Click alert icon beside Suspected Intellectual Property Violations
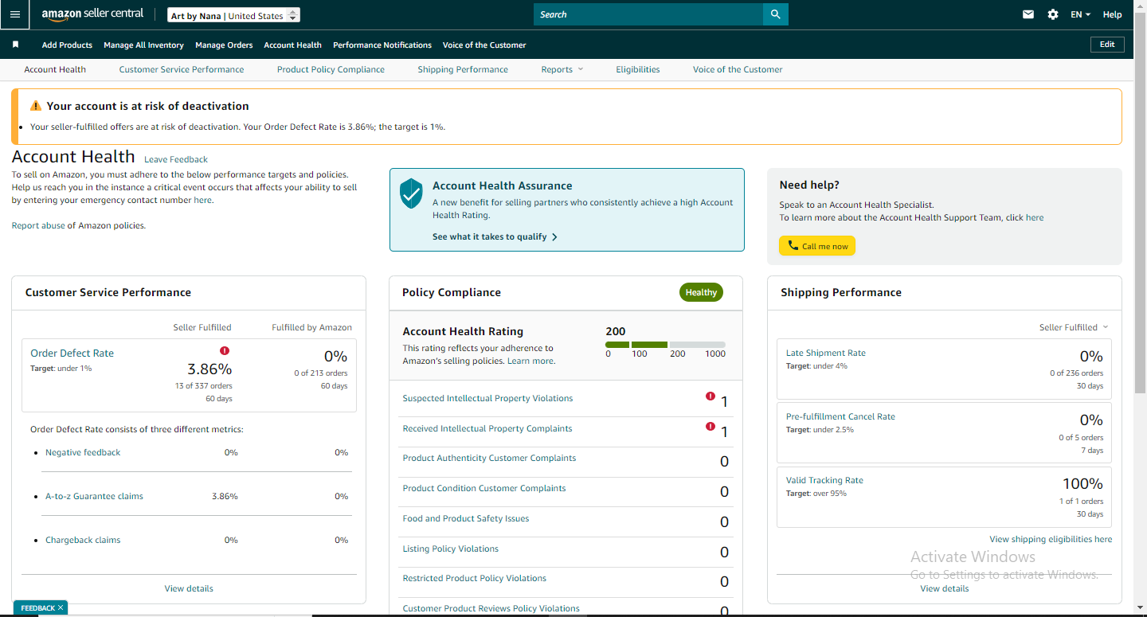 pyautogui.click(x=710, y=396)
